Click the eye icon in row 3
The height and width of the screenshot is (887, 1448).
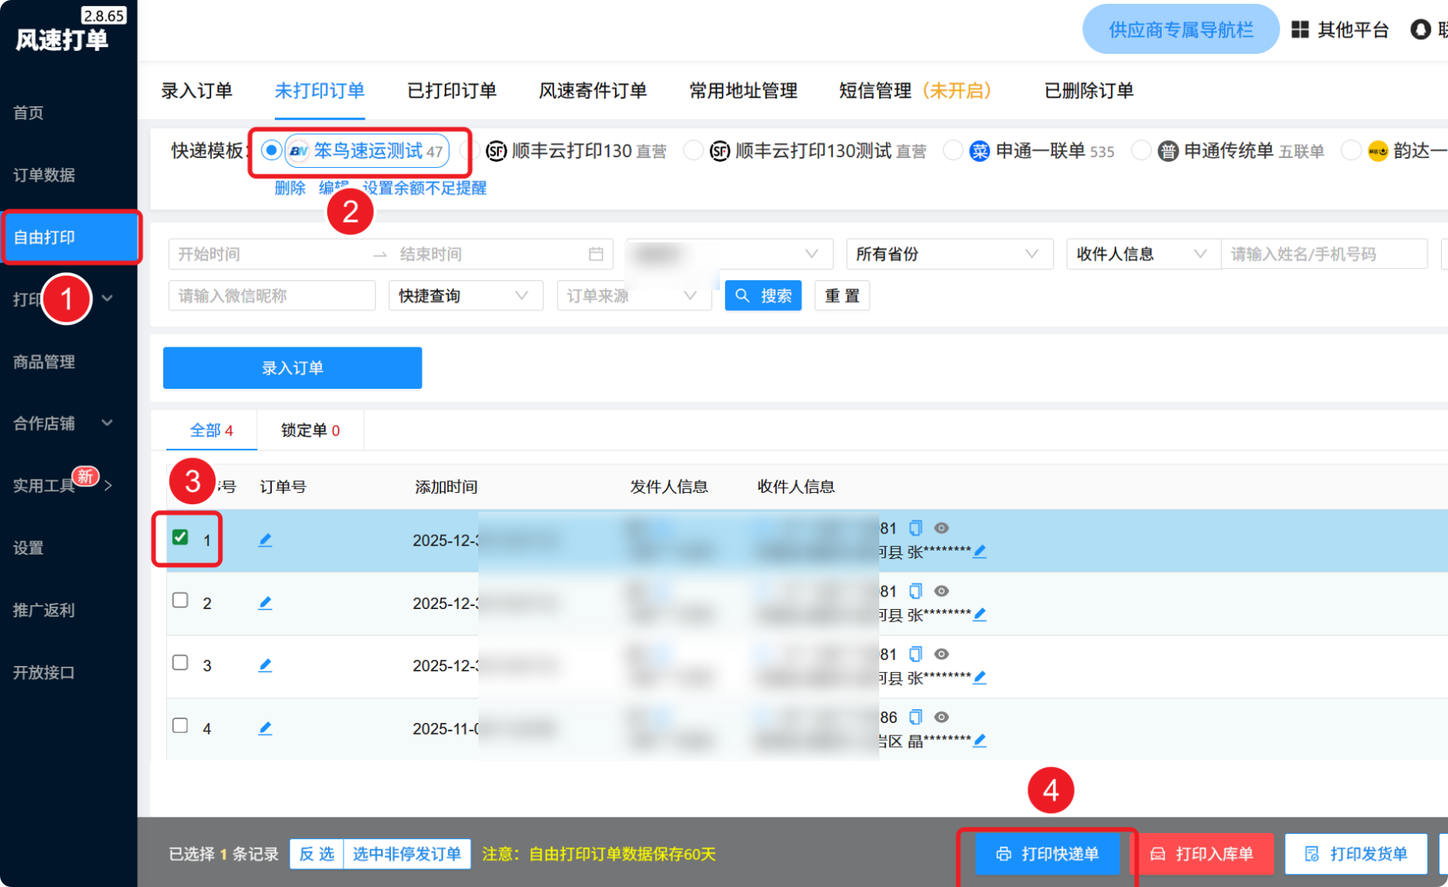942,654
